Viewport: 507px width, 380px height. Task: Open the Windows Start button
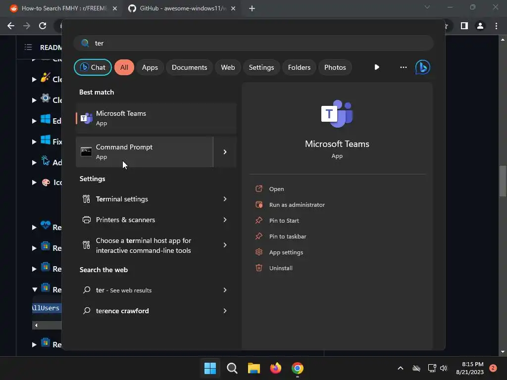click(x=210, y=368)
